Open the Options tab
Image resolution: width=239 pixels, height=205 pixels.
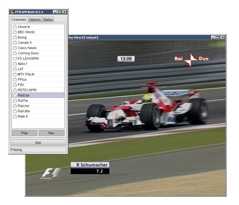[x=35, y=19]
